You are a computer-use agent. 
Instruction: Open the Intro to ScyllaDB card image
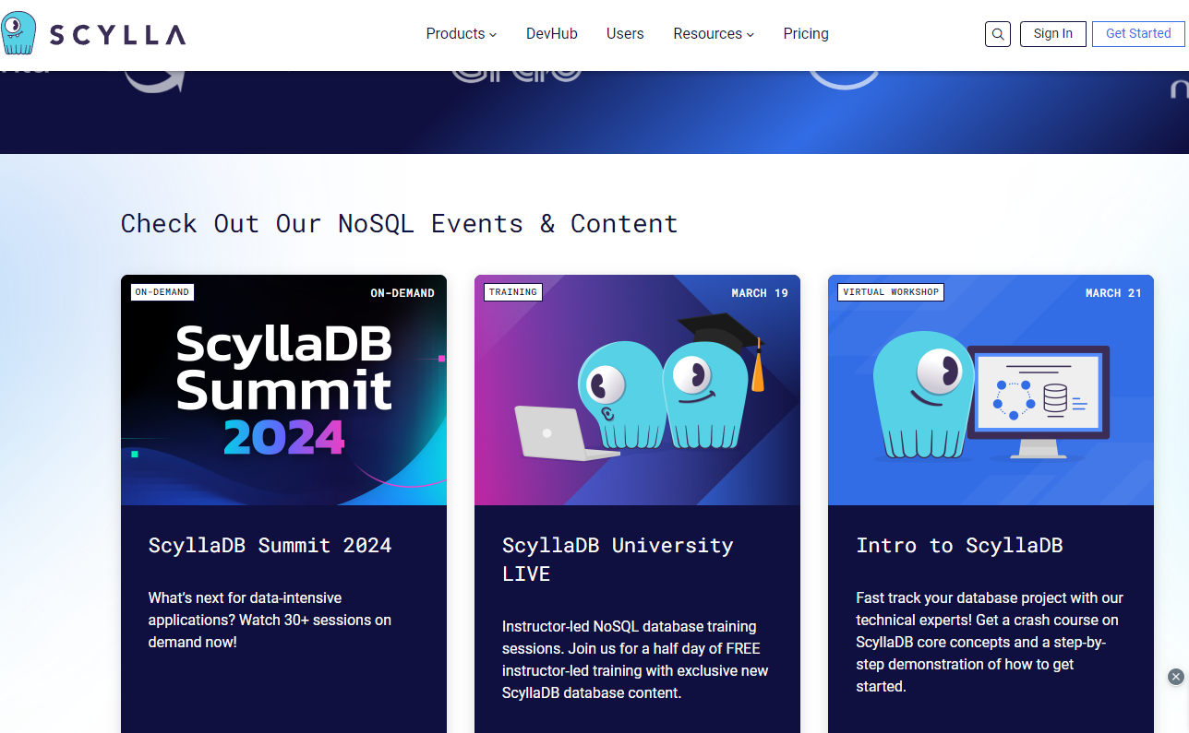click(x=991, y=390)
